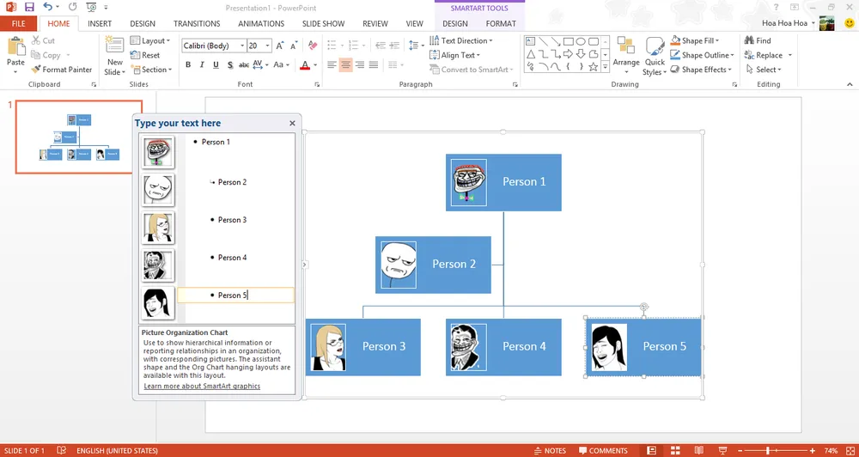Decrease font size with small A icon
Screen dimensions: 859x457
(294, 46)
